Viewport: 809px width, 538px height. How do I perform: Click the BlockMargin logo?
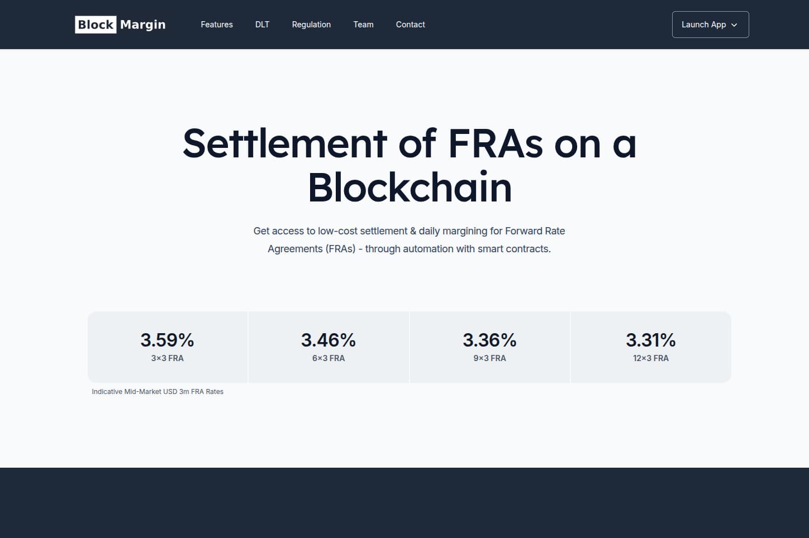(x=120, y=24)
